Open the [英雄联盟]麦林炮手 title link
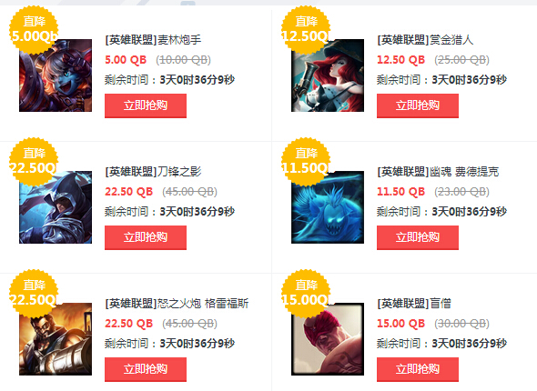Image resolution: width=537 pixels, height=391 pixels. coord(153,40)
